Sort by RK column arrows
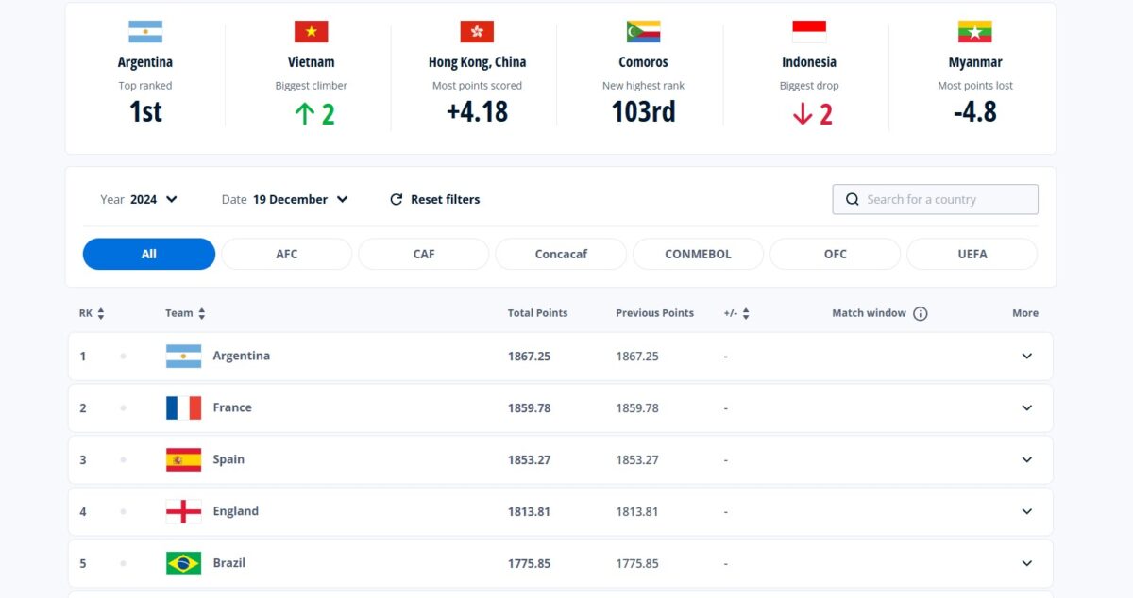 point(101,313)
